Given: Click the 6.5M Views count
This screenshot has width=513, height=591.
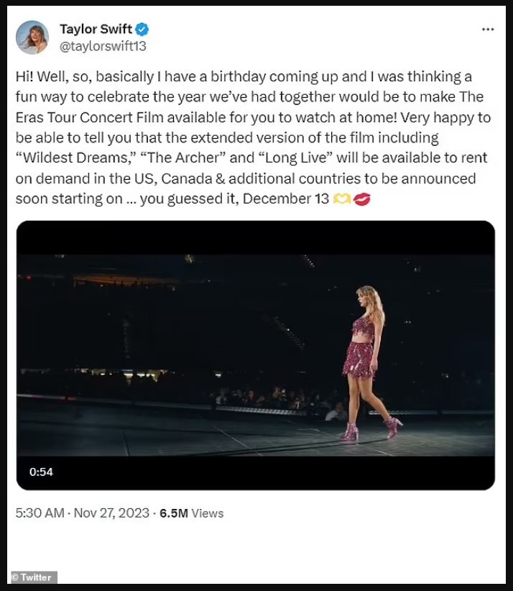Looking at the screenshot, I should coord(191,513).
